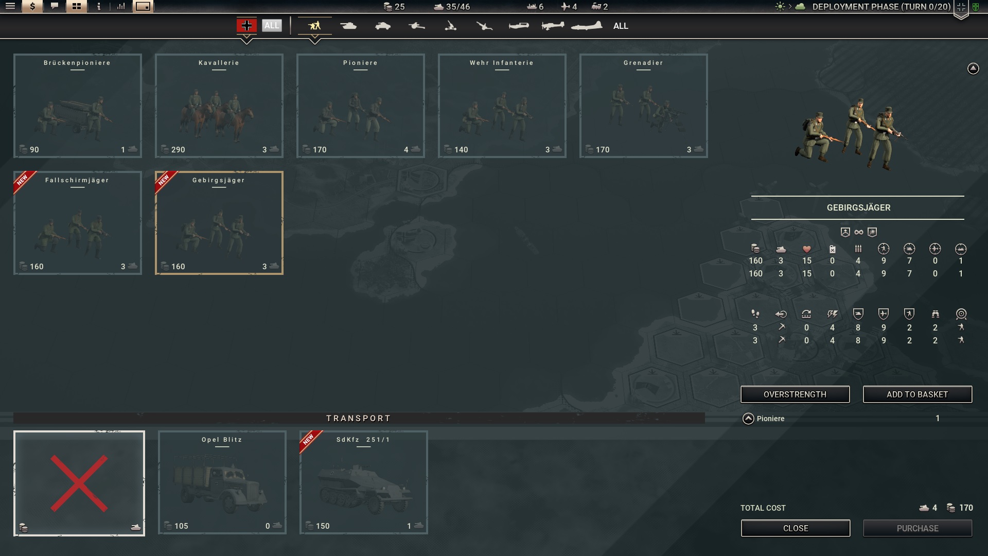Select the ALL nations filter
Screen dimensions: 988x556
pos(272,25)
